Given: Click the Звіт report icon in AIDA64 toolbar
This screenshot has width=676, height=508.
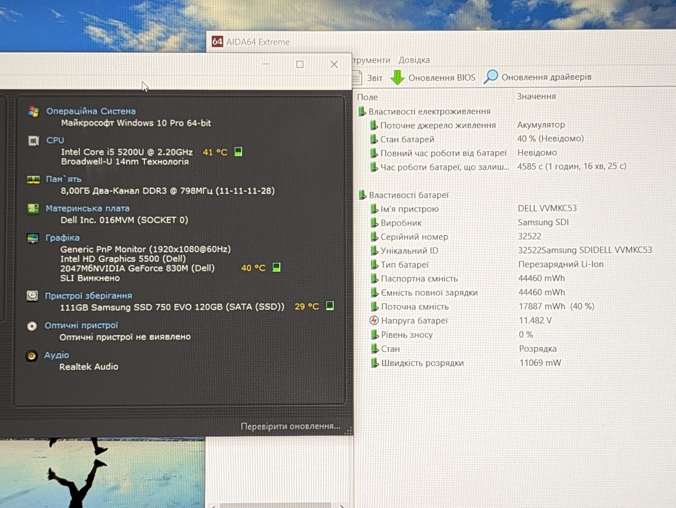Looking at the screenshot, I should click(358, 78).
